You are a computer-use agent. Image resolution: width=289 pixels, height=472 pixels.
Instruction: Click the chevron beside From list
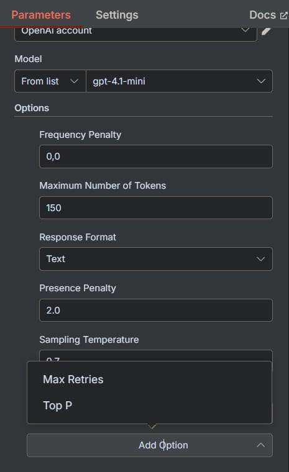click(74, 81)
